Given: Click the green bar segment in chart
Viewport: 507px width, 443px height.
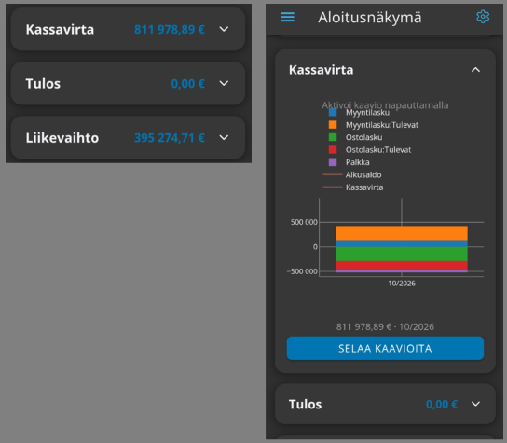Looking at the screenshot, I should [402, 254].
